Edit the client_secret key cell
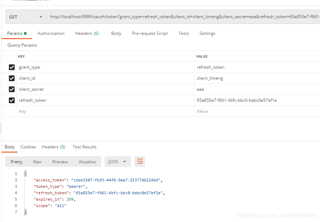The image size is (320, 222). pos(105,89)
